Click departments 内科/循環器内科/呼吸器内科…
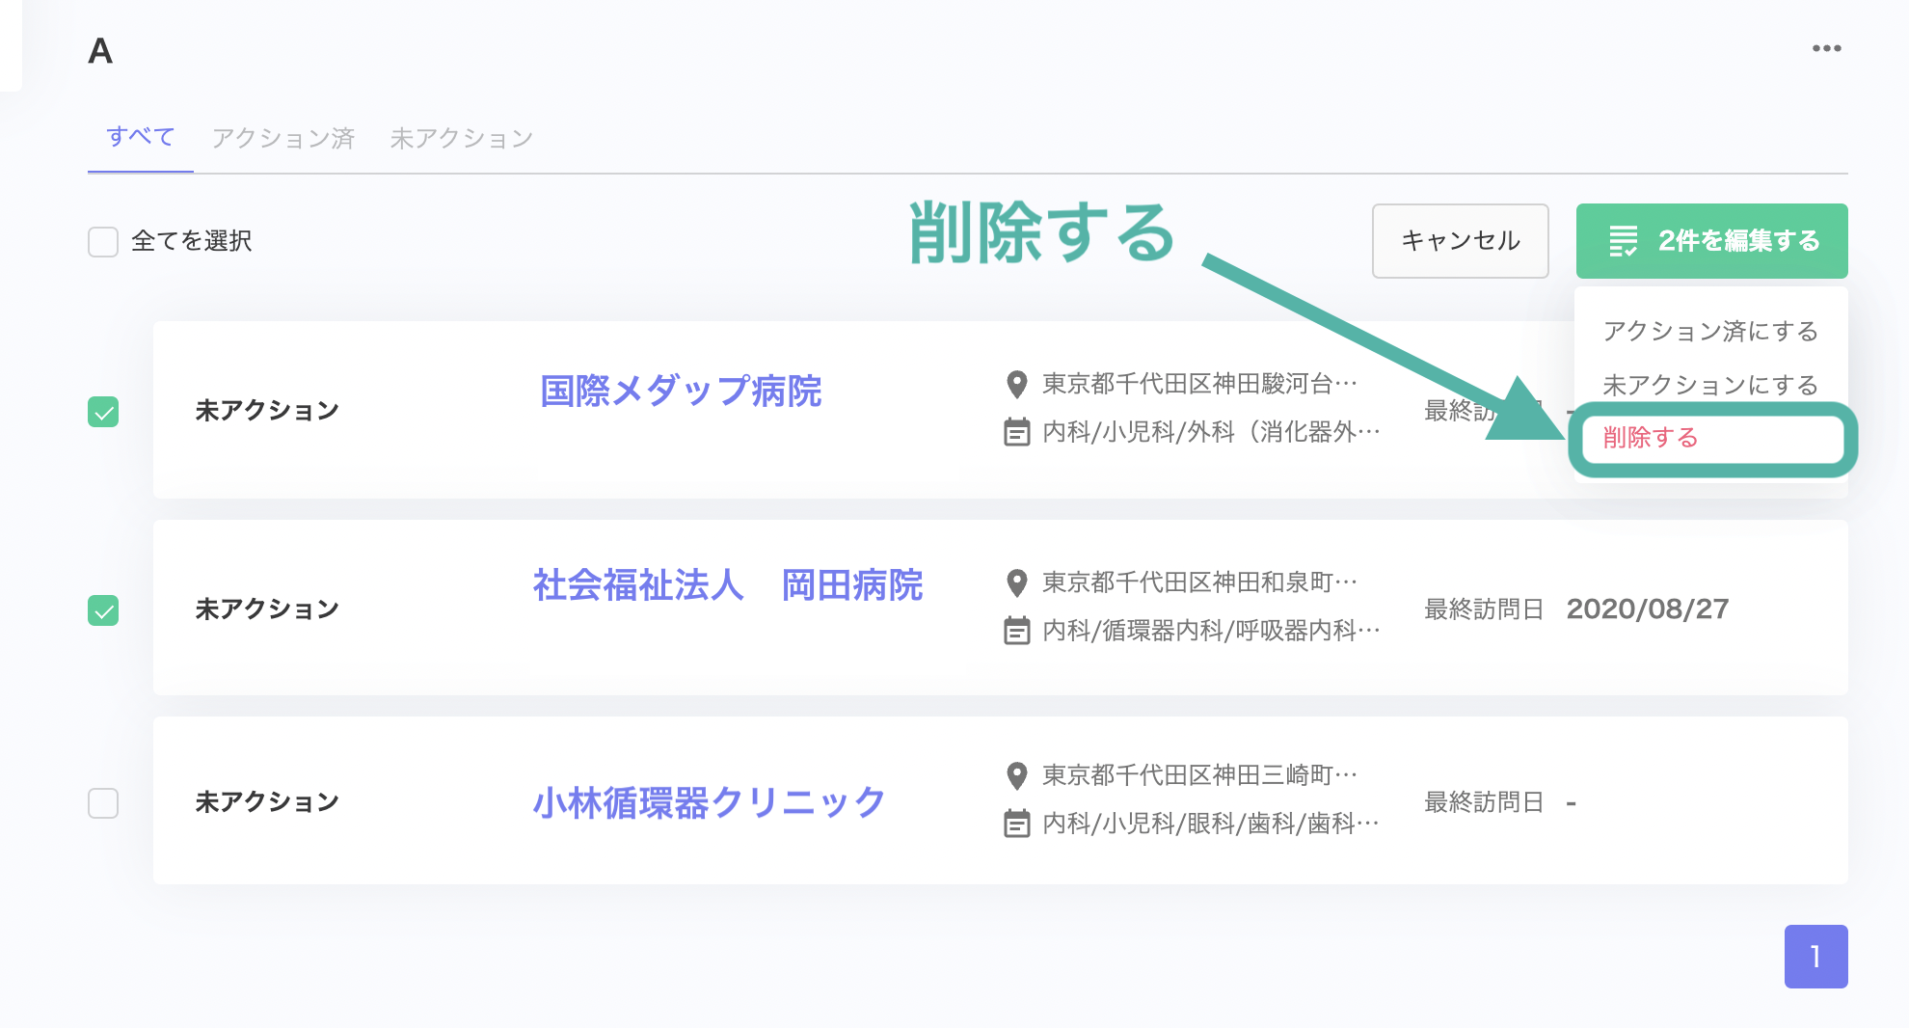The height and width of the screenshot is (1028, 1909). pos(1211,631)
